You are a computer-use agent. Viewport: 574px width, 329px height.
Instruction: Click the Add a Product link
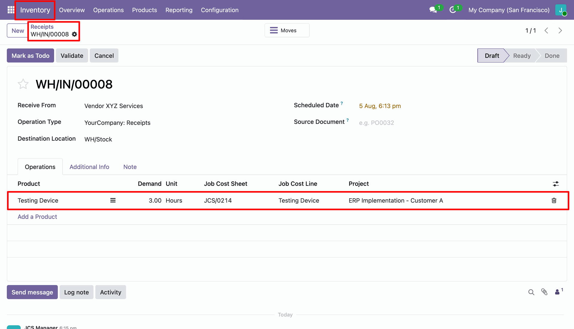37,217
